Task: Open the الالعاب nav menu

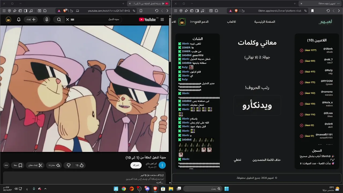Action: 232,22
